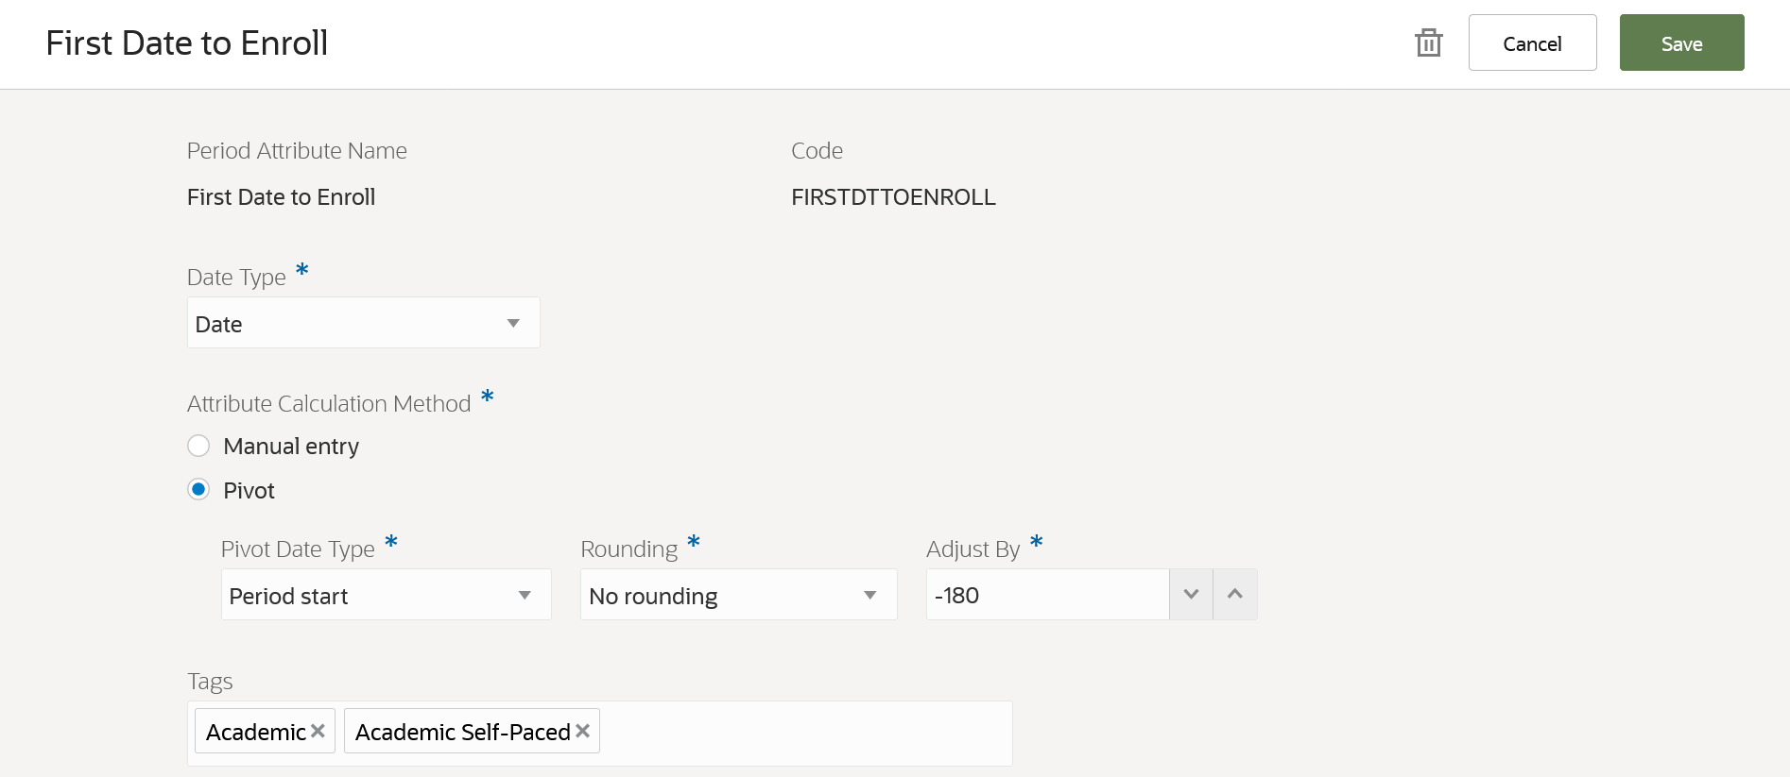Save the period attribute

[x=1681, y=43]
